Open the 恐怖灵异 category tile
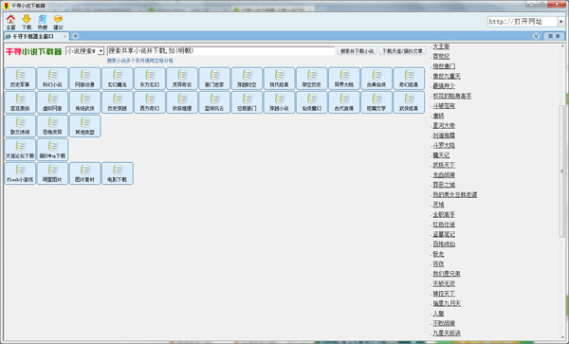The image size is (569, 344). pyautogui.click(x=52, y=126)
